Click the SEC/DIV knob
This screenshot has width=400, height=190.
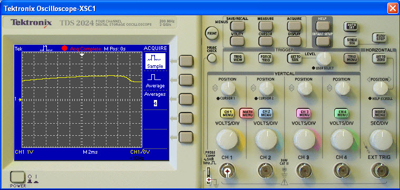(x=381, y=139)
